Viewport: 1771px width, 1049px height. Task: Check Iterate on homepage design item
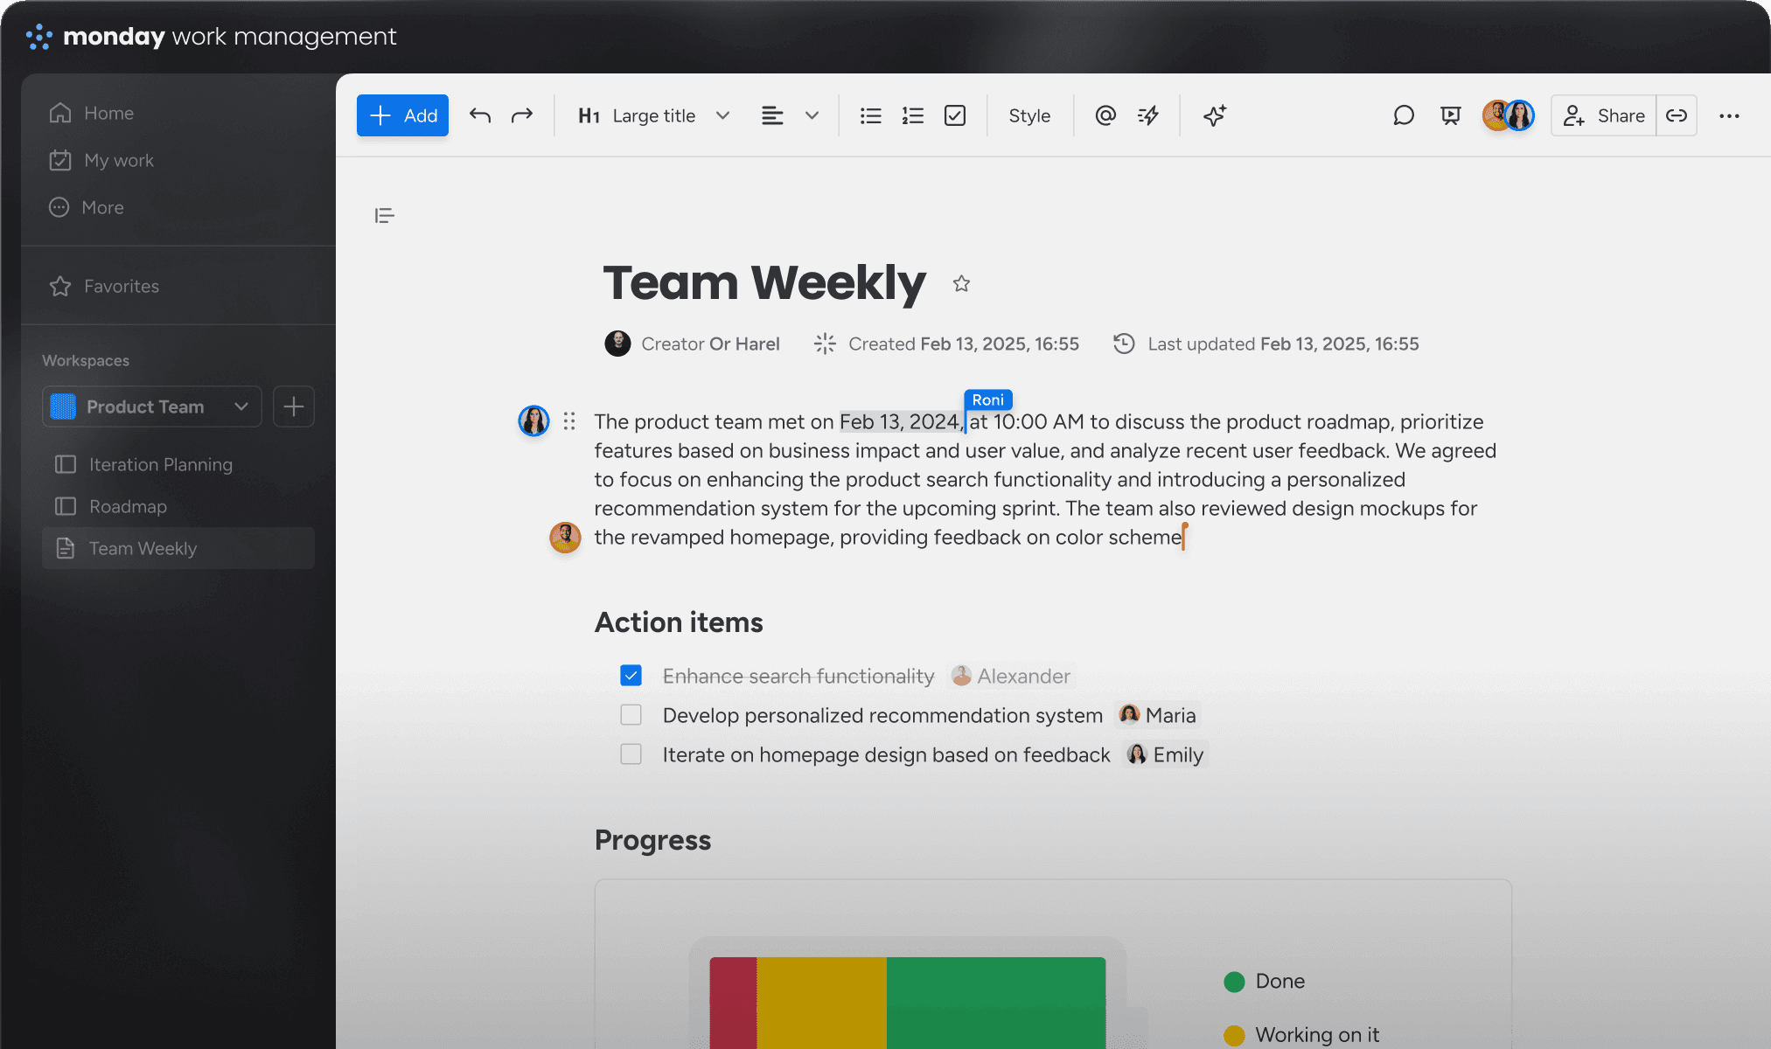(x=631, y=754)
